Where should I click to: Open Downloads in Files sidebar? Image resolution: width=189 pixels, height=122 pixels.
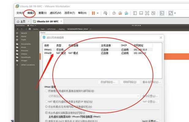(x=26, y=57)
